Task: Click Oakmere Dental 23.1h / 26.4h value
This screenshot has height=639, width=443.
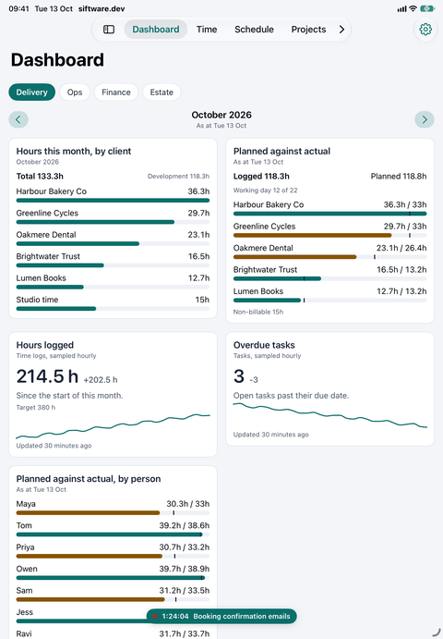Action: pos(401,248)
